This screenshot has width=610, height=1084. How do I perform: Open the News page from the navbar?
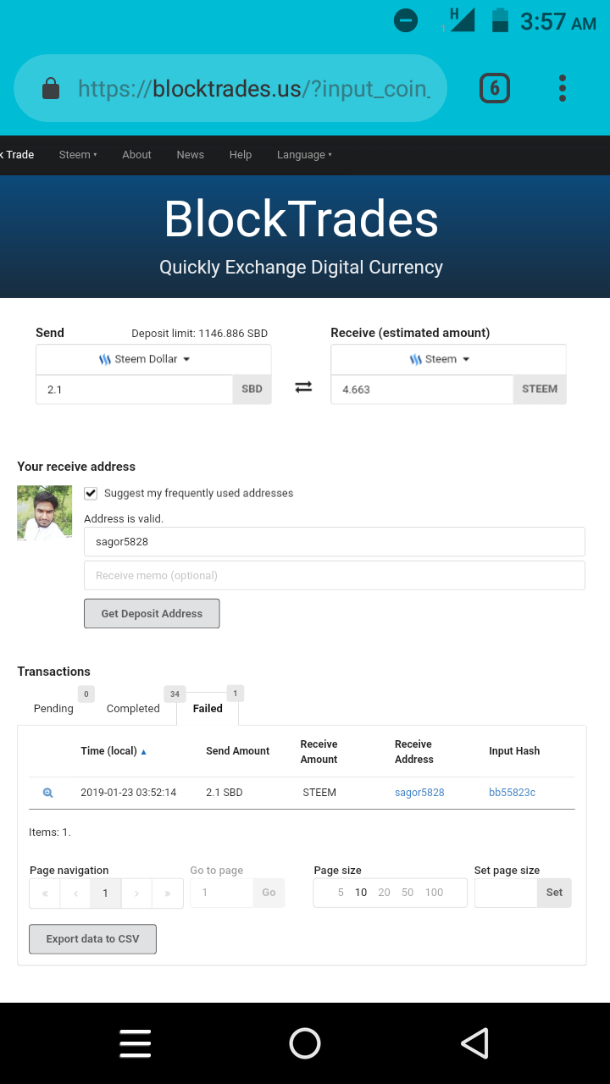(191, 155)
